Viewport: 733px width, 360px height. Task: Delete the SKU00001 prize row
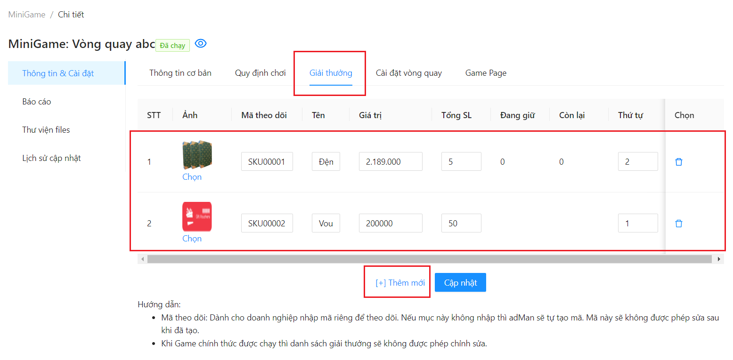point(679,162)
